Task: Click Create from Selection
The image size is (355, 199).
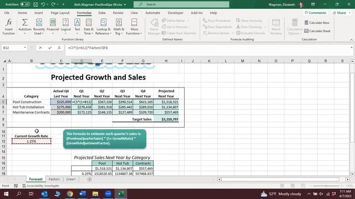Action: (179, 33)
